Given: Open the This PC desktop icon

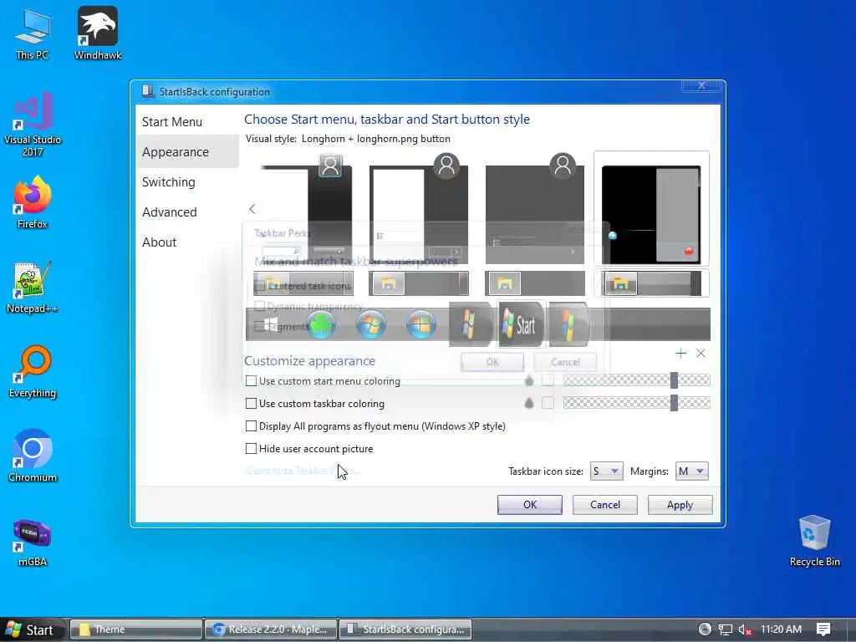Looking at the screenshot, I should [x=33, y=33].
